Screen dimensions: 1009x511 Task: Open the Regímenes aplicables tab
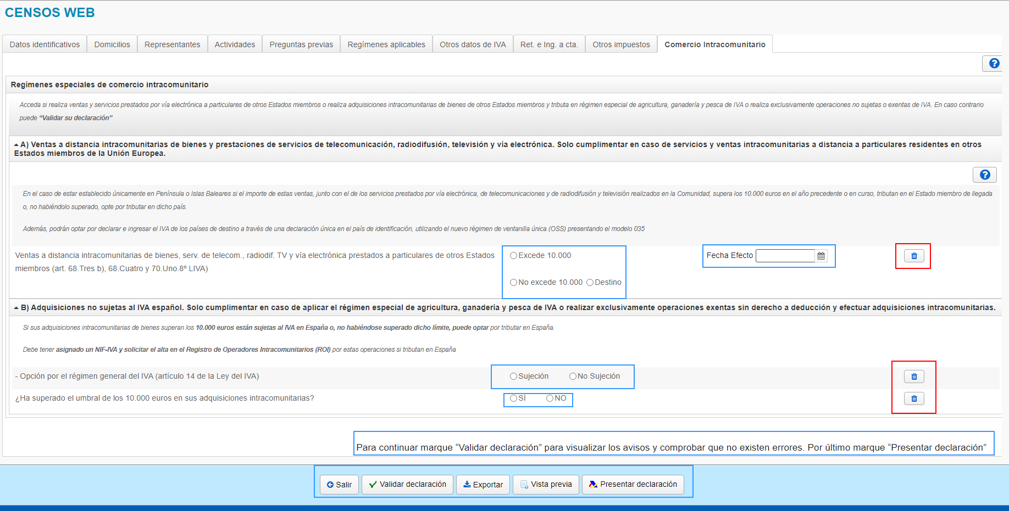[386, 44]
